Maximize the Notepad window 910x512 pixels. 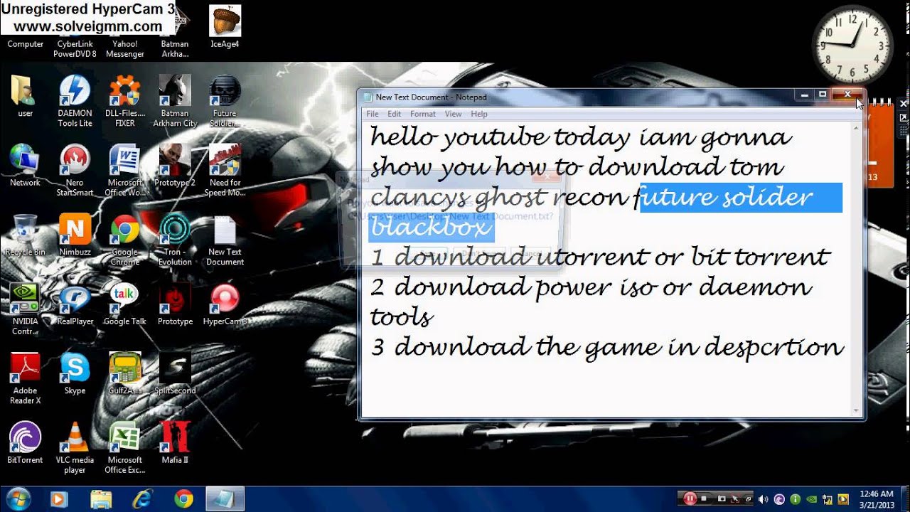click(823, 95)
